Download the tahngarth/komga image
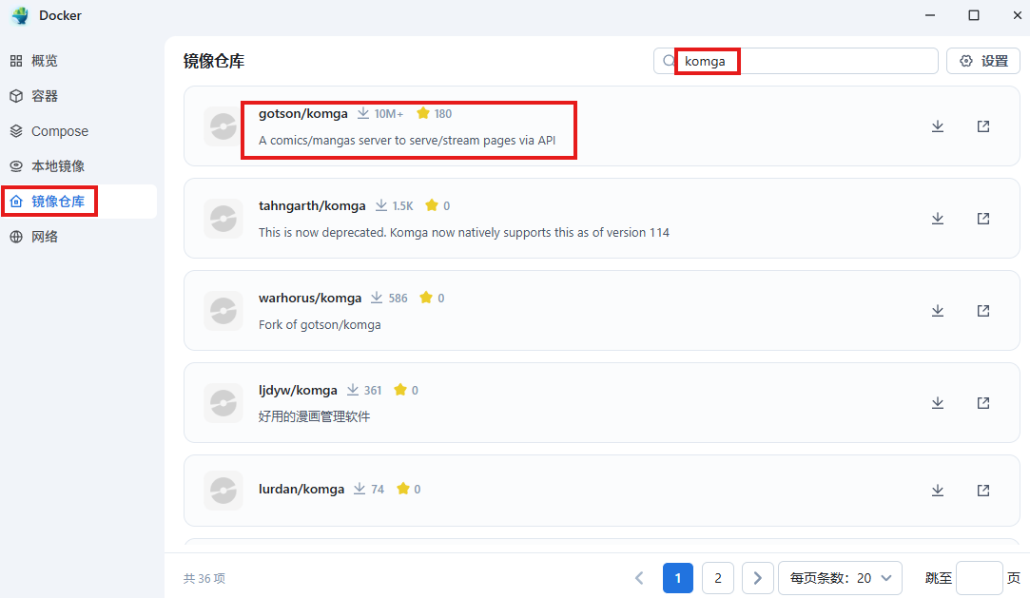The width and height of the screenshot is (1030, 598). [x=938, y=218]
